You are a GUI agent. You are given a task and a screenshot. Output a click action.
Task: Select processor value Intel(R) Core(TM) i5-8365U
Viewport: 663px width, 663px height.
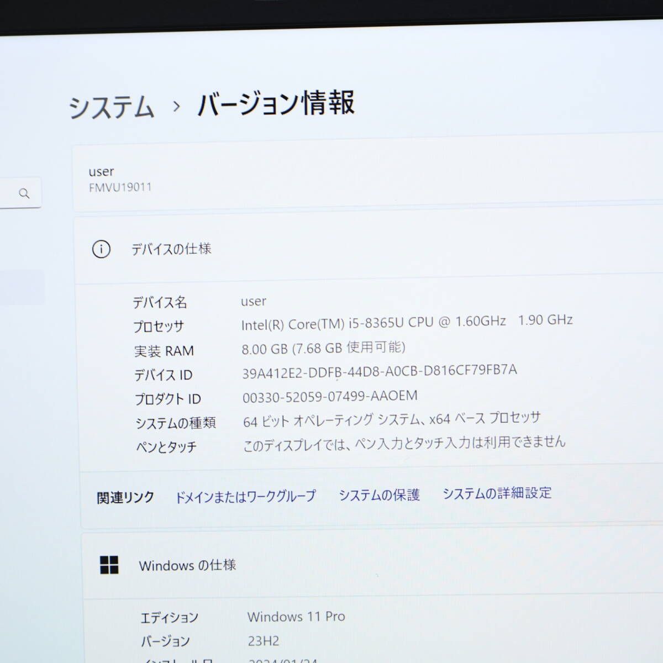(407, 322)
